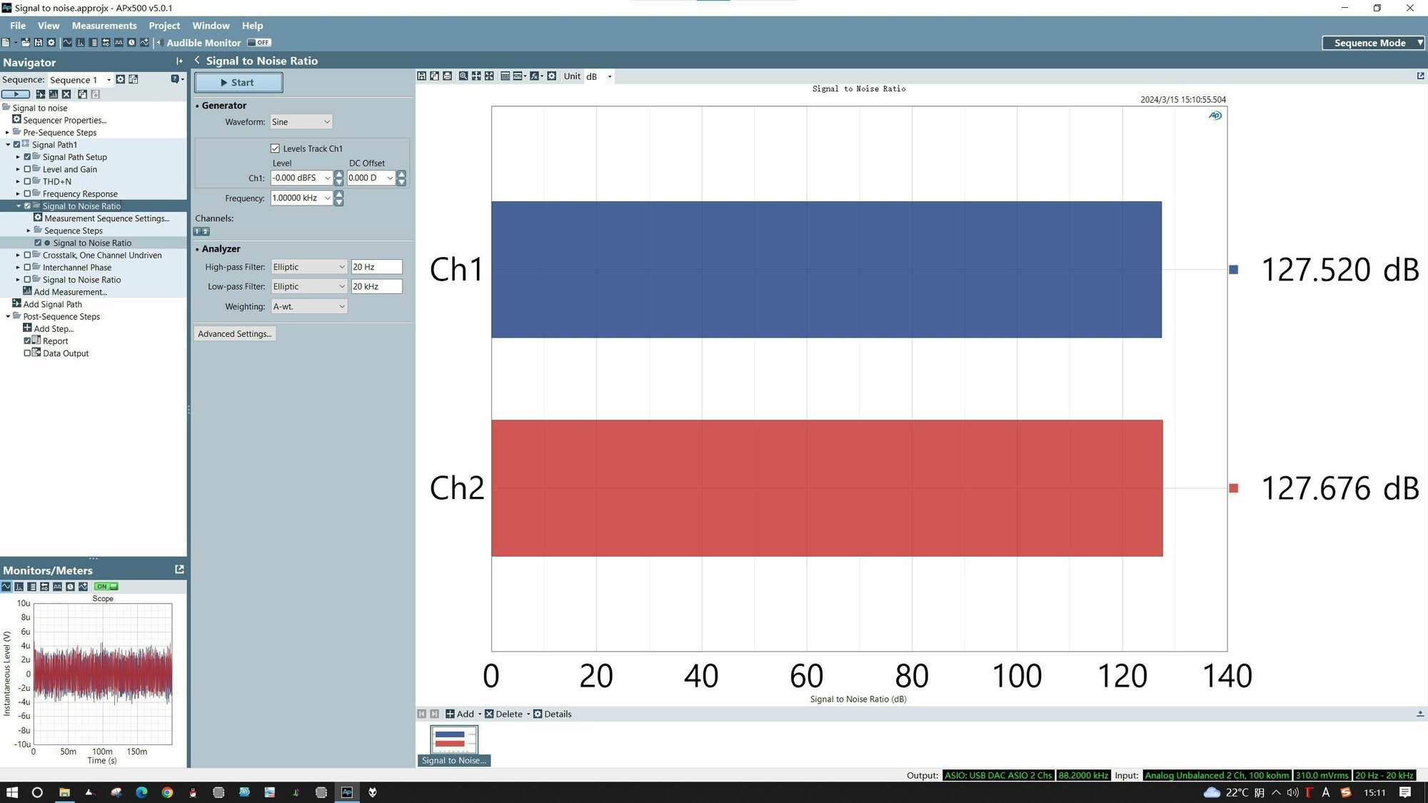1428x803 pixels.
Task: Click the Ch1 blue legend color square
Action: [1233, 270]
